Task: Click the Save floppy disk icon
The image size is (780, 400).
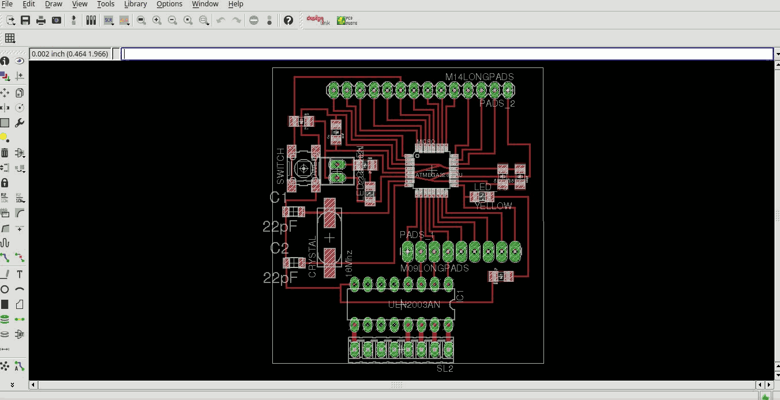Action: pos(25,20)
